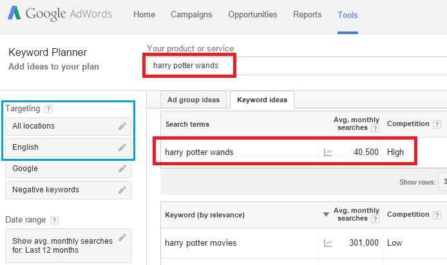Click the Google AdWords logo
The width and height of the screenshot is (447, 265).
tap(60, 14)
